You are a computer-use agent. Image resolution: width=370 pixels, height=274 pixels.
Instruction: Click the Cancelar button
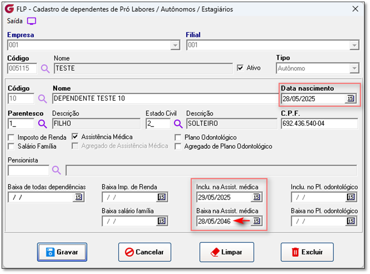click(145, 252)
